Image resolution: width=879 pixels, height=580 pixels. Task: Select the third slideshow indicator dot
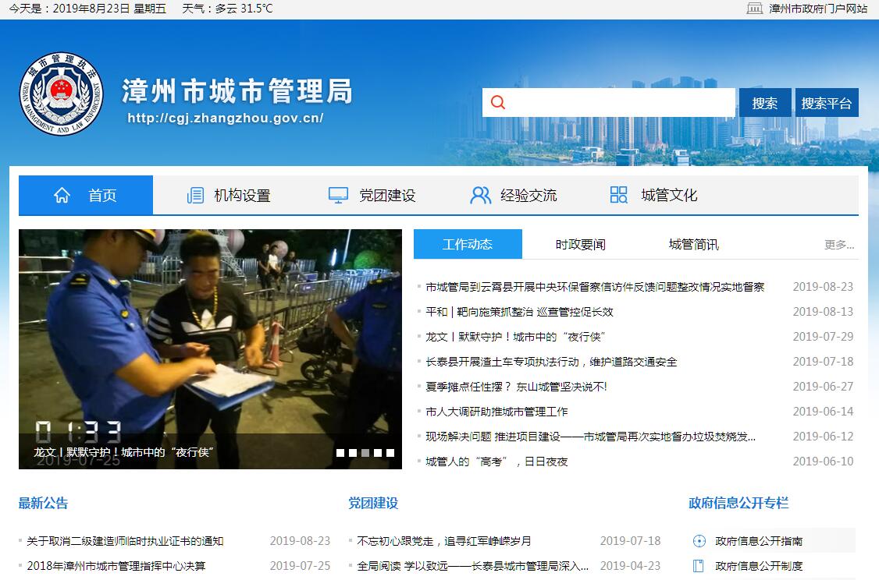(x=365, y=453)
